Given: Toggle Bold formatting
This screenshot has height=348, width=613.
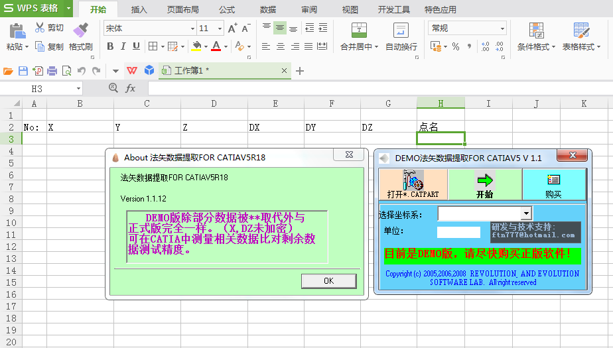Looking at the screenshot, I should tap(110, 46).
